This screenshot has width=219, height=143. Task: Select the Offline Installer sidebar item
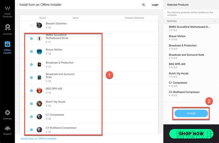click(x=7, y=47)
